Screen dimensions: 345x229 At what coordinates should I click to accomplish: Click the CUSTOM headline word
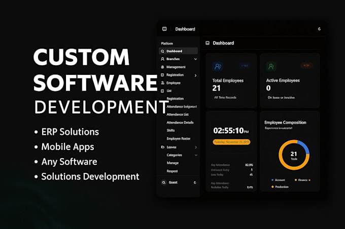pyautogui.click(x=81, y=57)
